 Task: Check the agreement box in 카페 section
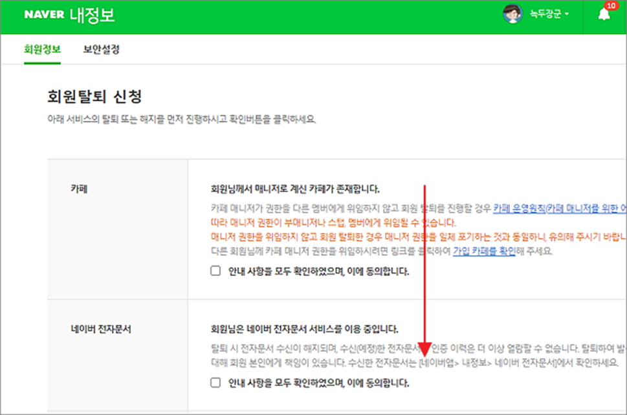215,271
